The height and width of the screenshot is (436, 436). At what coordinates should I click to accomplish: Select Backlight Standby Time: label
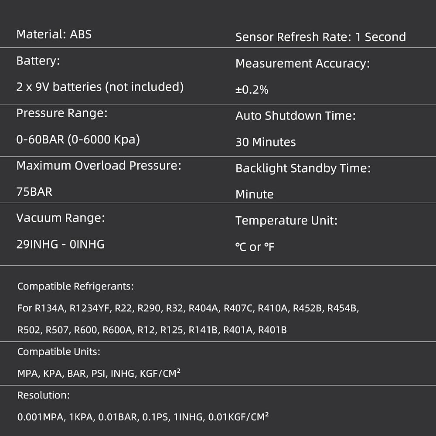click(303, 168)
